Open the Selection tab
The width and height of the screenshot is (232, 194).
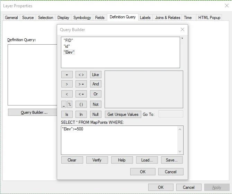(46, 18)
